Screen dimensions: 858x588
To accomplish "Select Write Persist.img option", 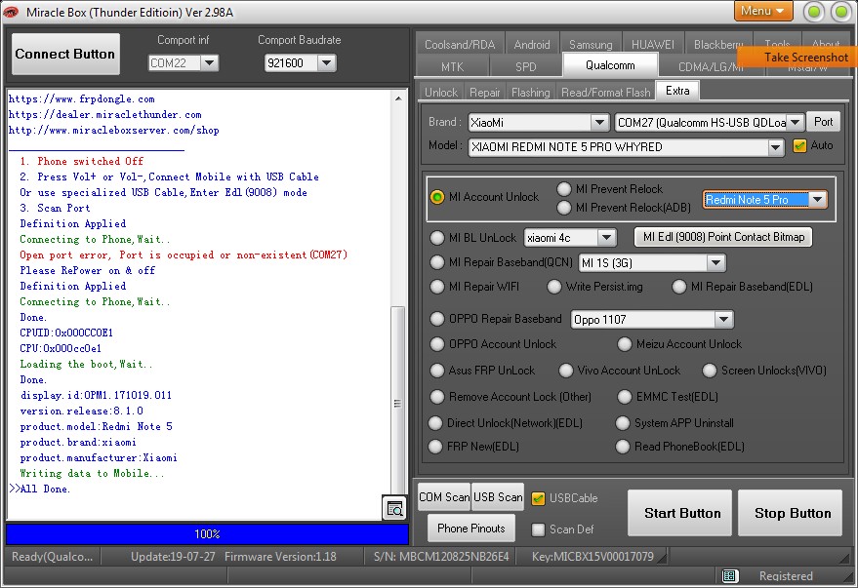I will [554, 287].
